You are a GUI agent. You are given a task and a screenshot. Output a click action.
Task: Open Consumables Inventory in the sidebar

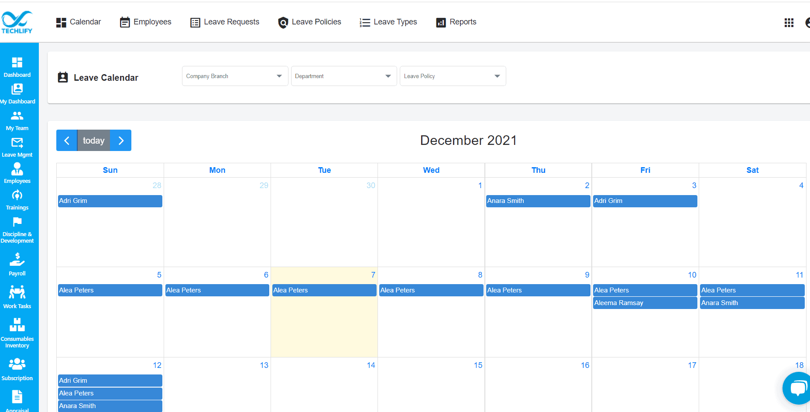(x=17, y=333)
